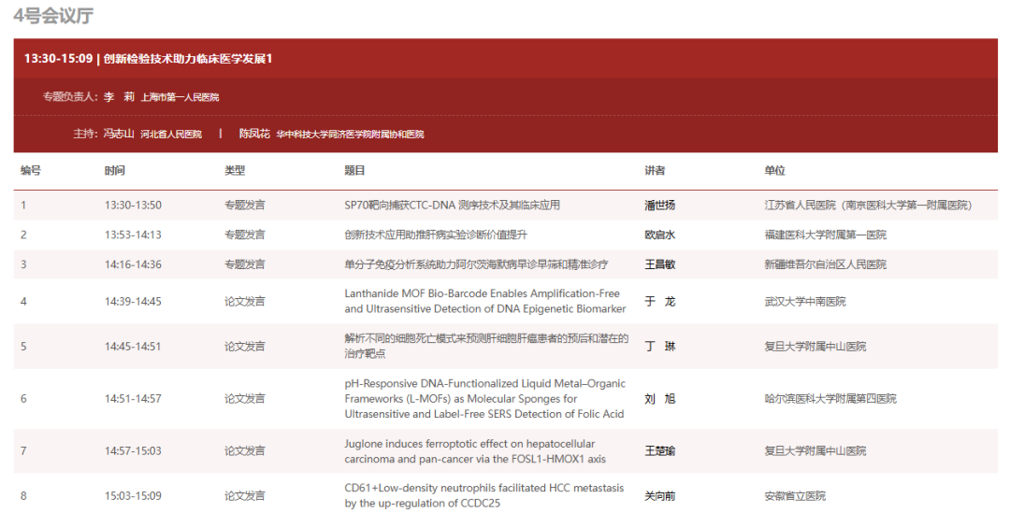Click speaker name 欧启水
1010x527 pixels.
[x=659, y=235]
